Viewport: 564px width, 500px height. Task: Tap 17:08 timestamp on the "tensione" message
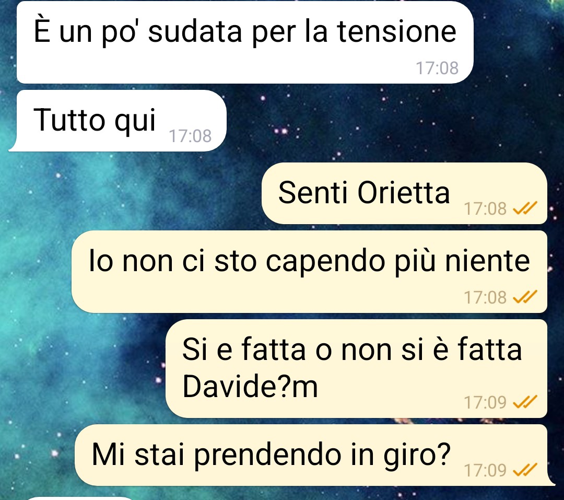coord(437,68)
